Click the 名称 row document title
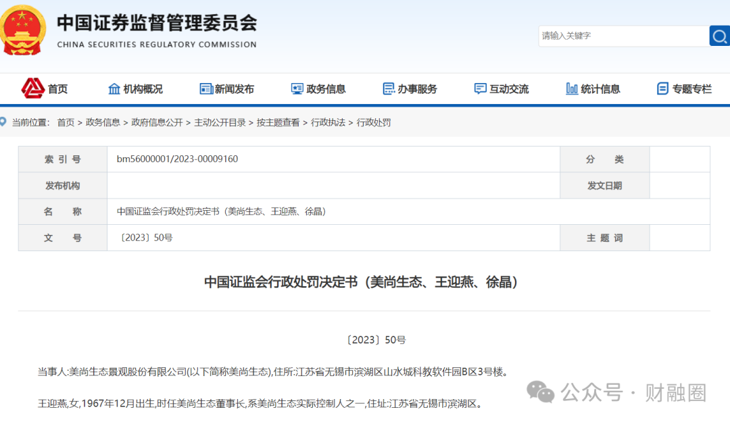The height and width of the screenshot is (422, 730). (x=222, y=212)
